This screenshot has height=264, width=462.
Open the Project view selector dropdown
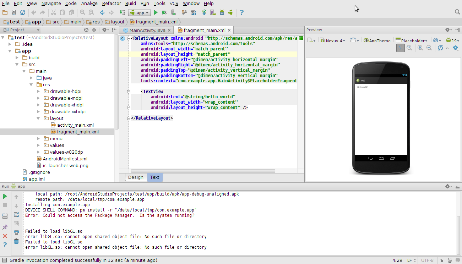pos(21,30)
